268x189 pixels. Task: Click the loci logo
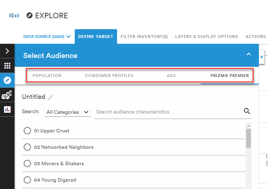pos(14,16)
